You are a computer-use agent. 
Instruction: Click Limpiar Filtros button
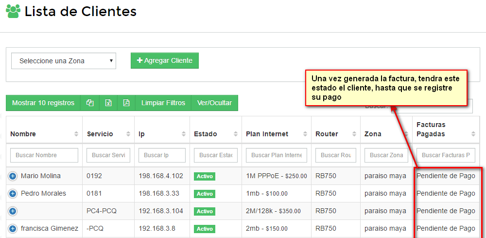pos(163,103)
